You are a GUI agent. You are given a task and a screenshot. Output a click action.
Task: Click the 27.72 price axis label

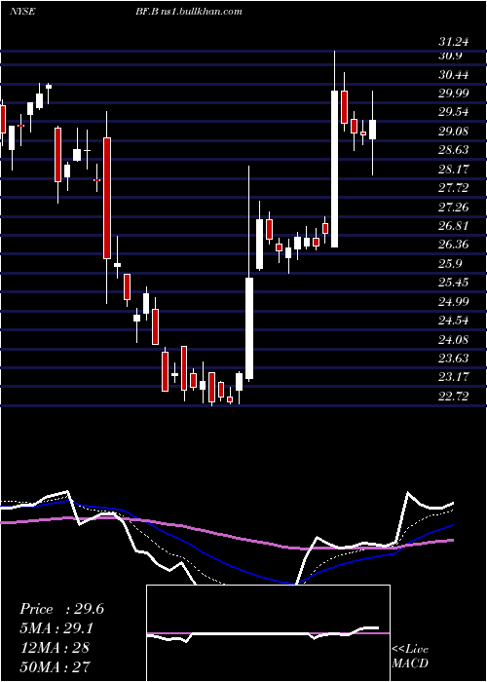[x=453, y=188]
